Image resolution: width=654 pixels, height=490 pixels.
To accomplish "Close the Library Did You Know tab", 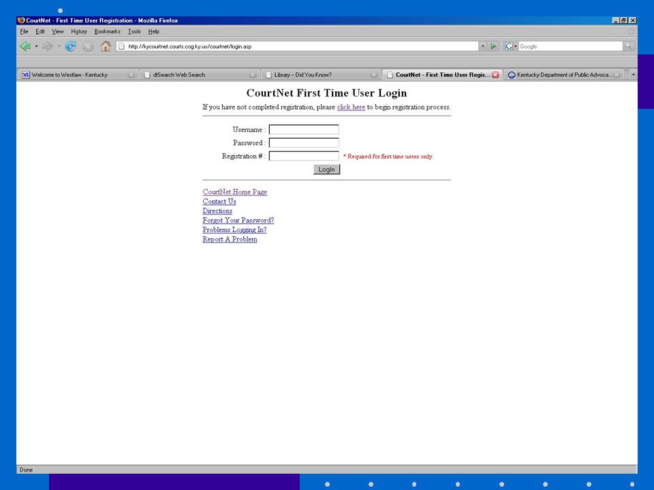I will point(374,75).
